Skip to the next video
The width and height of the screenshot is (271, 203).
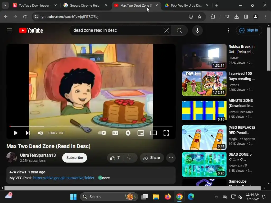[x=28, y=133]
